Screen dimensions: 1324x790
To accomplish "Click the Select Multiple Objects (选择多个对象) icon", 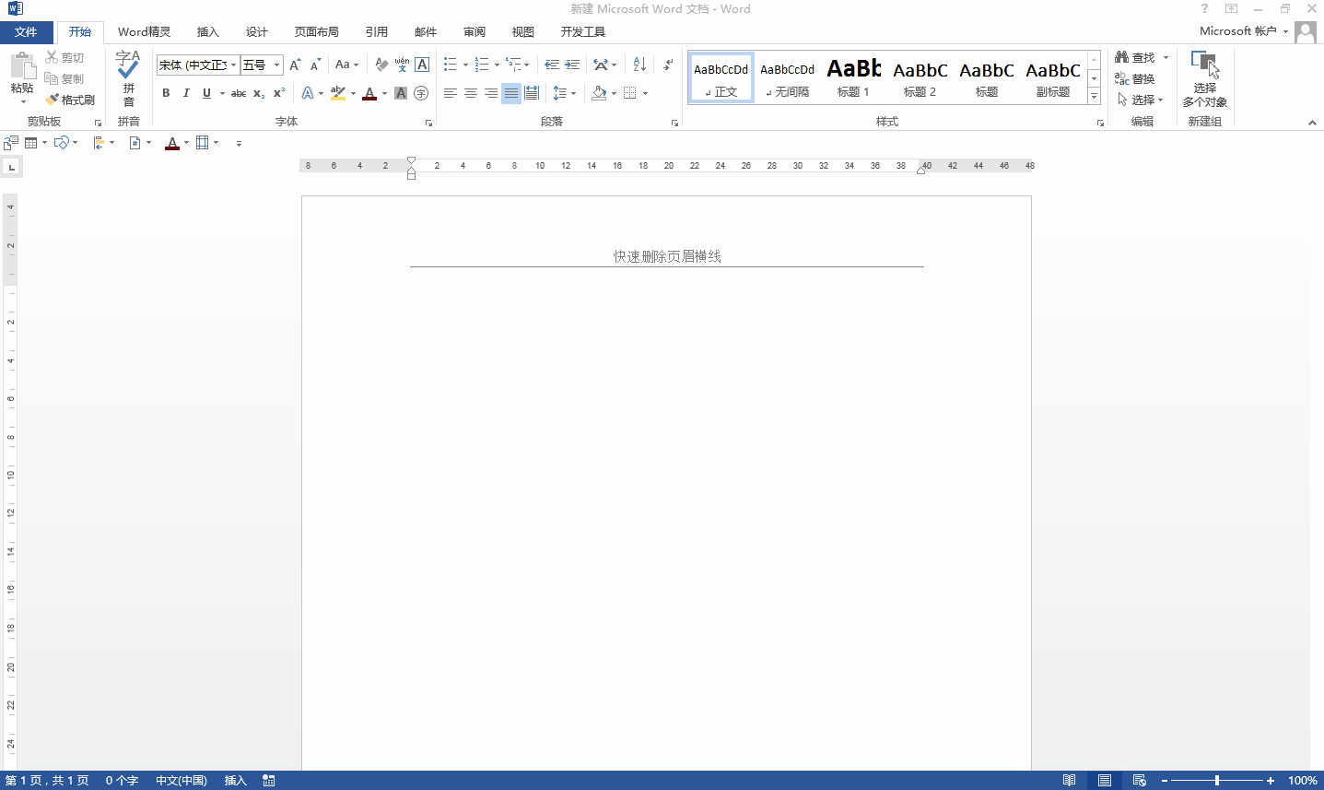I will [1204, 79].
